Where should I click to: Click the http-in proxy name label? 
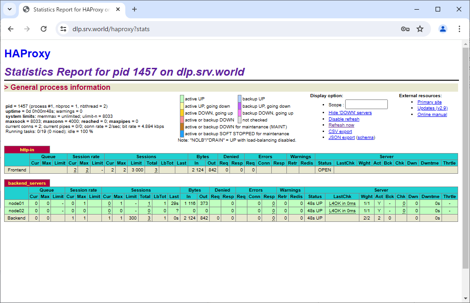coord(27,150)
